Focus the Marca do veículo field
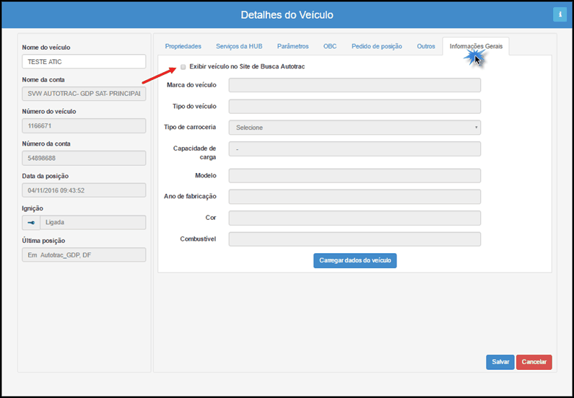 (x=355, y=85)
